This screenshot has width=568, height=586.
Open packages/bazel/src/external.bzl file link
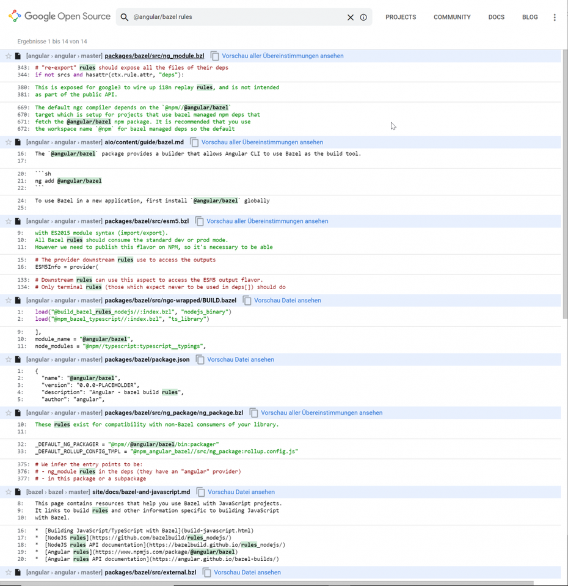(150, 573)
